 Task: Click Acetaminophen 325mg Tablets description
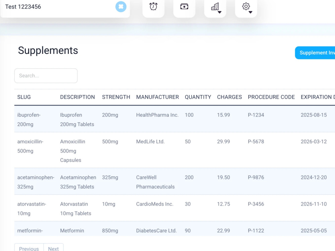pyautogui.click(x=78, y=182)
